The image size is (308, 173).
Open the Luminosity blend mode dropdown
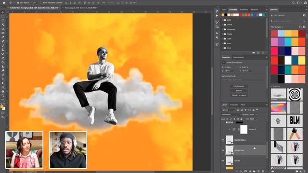coord(231,114)
